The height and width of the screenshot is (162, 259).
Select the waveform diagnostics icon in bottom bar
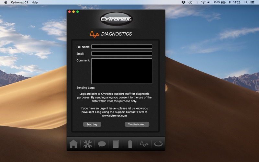pyautogui.click(x=144, y=144)
